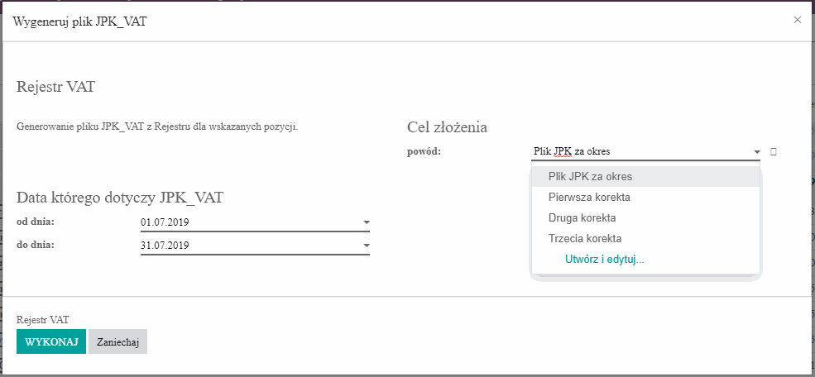Open the od dnia date dropdown arrow

click(x=366, y=222)
